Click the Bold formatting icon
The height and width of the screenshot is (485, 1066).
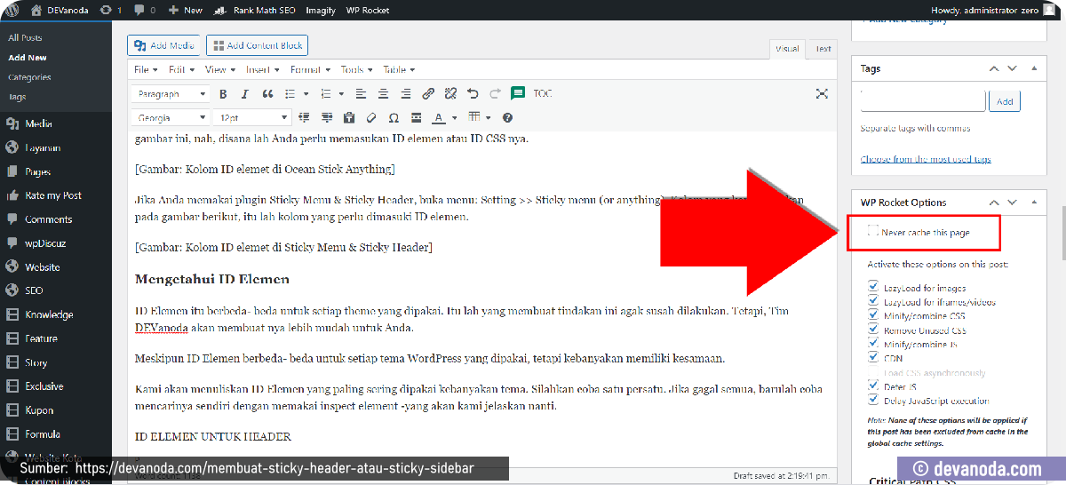tap(223, 93)
